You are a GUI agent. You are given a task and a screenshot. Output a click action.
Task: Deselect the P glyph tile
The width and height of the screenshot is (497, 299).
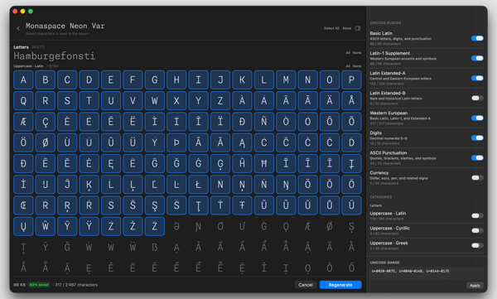[351, 80]
